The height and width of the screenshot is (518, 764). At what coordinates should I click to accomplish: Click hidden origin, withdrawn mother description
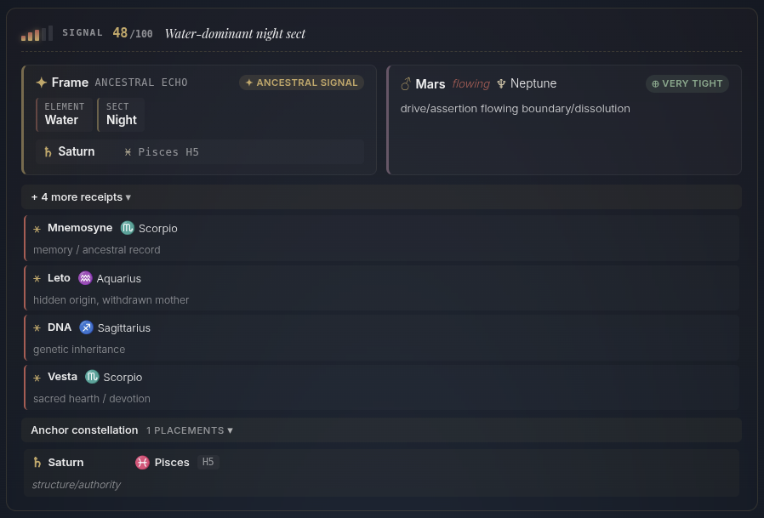(111, 300)
